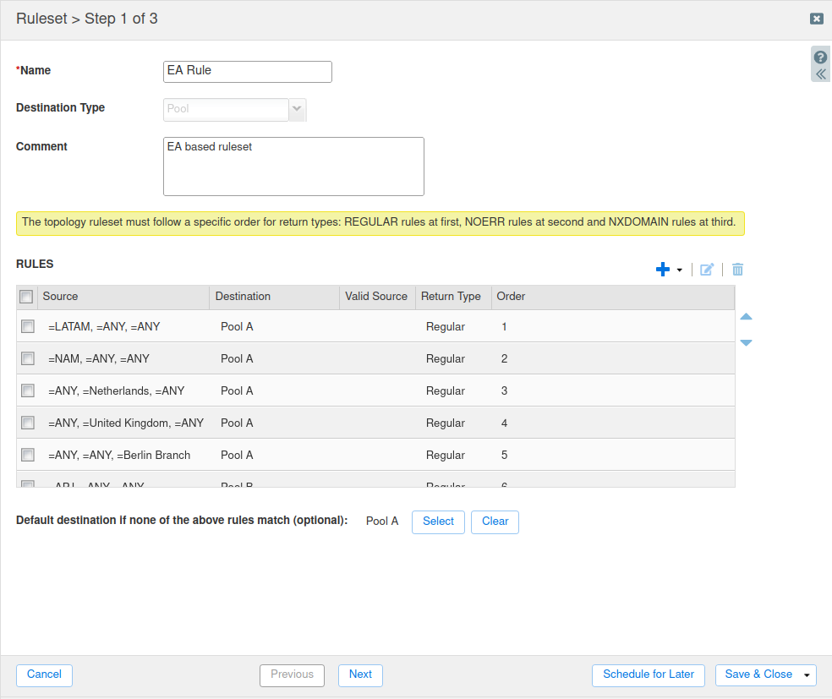This screenshot has width=832, height=699.
Task: Close the Ruleset dialog with the X icon
Action: [x=816, y=19]
